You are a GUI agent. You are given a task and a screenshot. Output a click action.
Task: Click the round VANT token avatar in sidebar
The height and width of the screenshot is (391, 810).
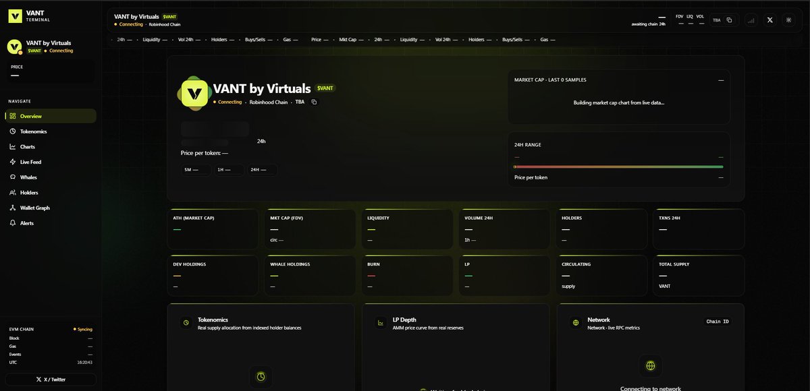pyautogui.click(x=15, y=46)
